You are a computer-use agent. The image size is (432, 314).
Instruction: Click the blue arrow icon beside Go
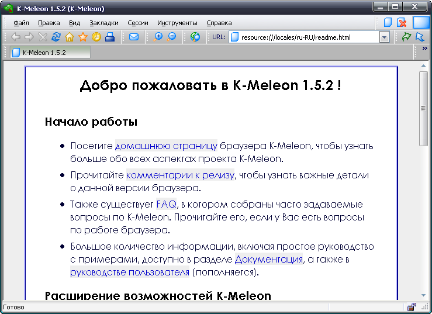(x=420, y=37)
